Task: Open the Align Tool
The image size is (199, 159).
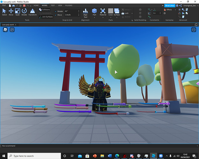Action: point(85,13)
